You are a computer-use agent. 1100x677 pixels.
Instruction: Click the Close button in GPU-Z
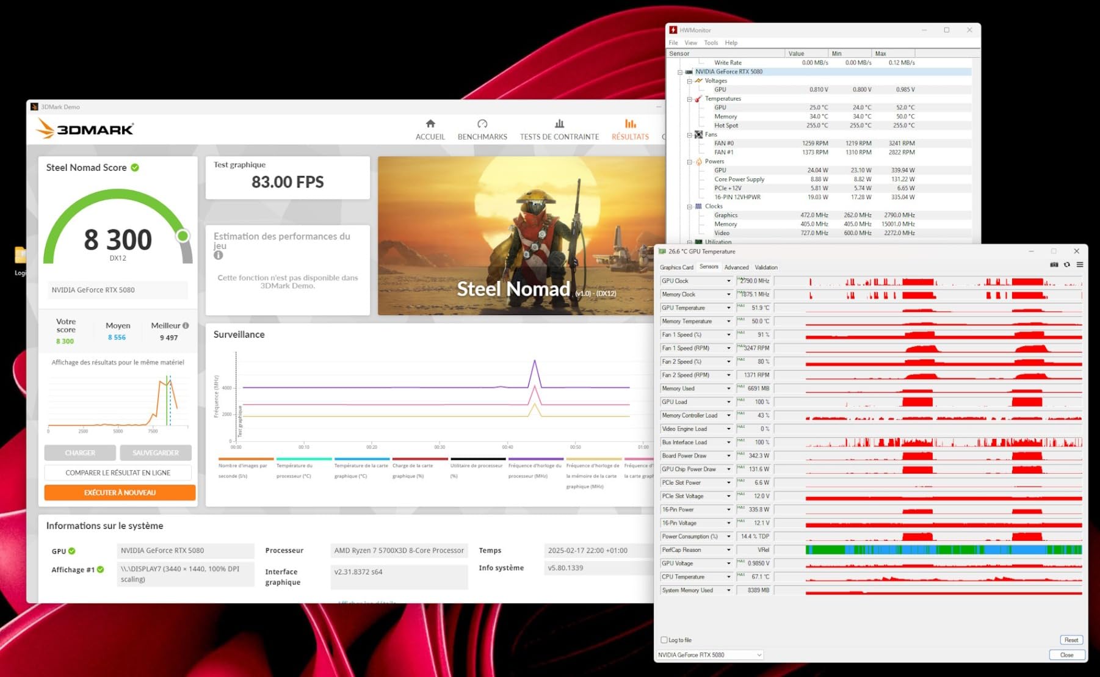[x=1067, y=655]
